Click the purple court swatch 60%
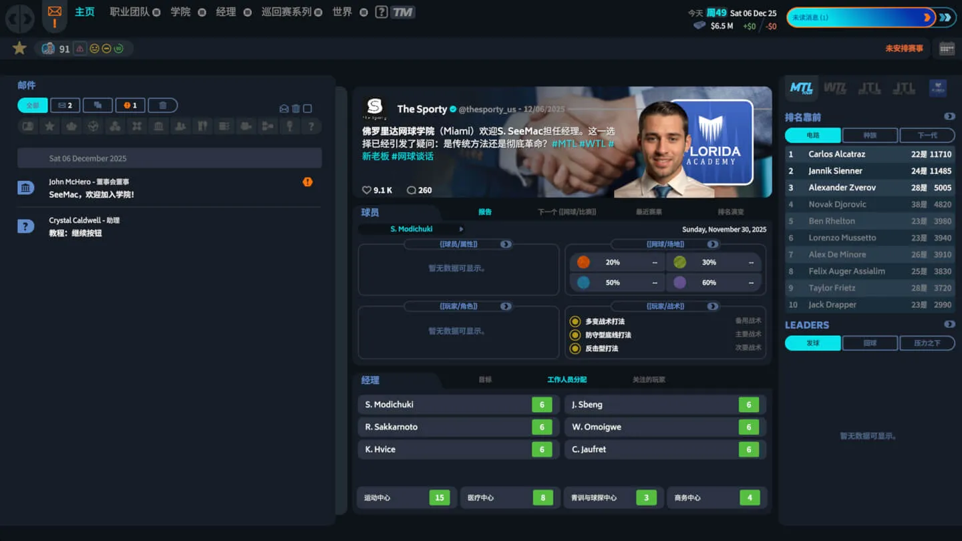 (679, 283)
